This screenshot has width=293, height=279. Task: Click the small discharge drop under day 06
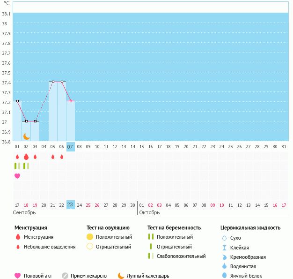(x=62, y=157)
